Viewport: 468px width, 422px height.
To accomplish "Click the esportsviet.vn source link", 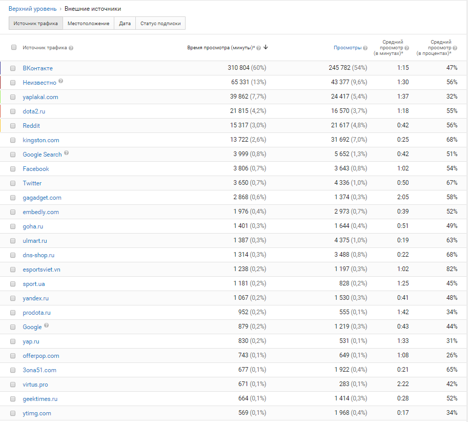I will (42, 270).
